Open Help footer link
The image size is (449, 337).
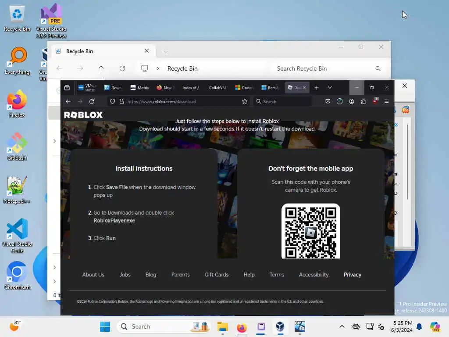[x=249, y=275]
